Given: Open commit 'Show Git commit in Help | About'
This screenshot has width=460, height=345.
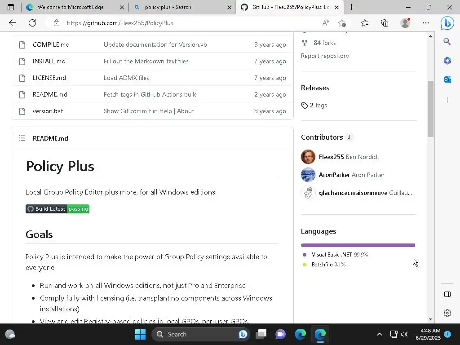Looking at the screenshot, I should point(149,111).
